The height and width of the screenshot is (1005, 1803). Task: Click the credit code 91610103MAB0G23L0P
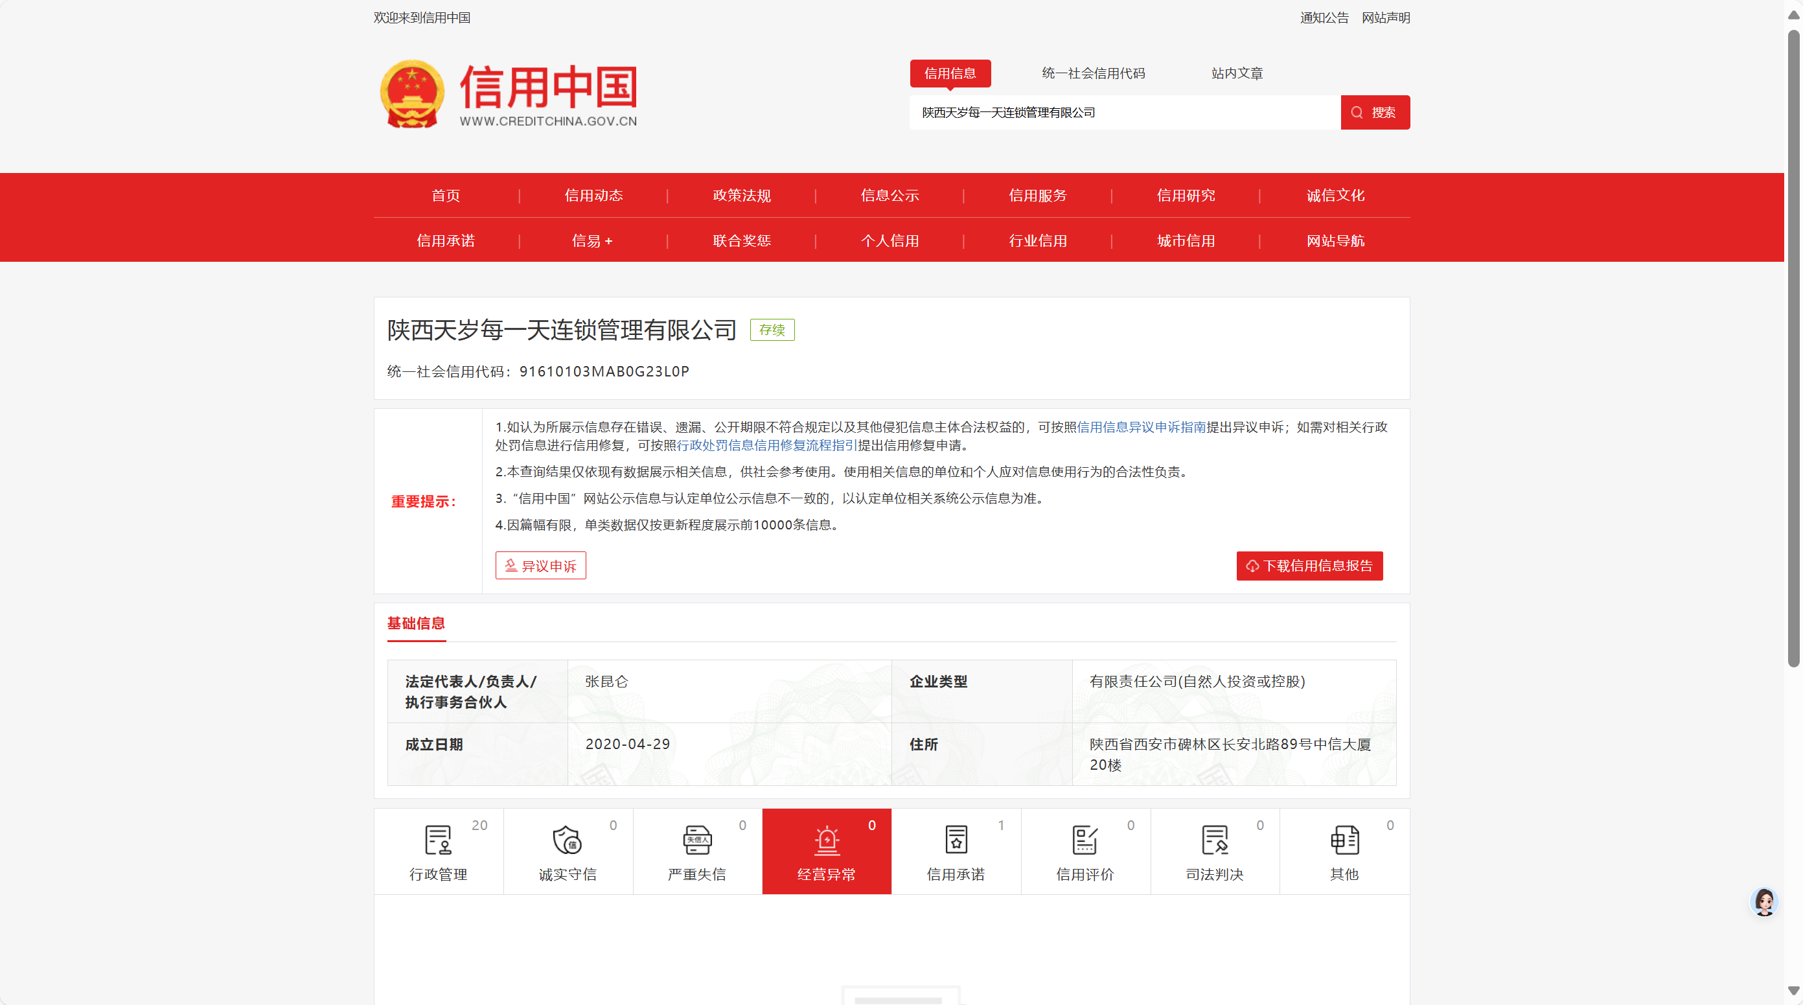point(604,372)
